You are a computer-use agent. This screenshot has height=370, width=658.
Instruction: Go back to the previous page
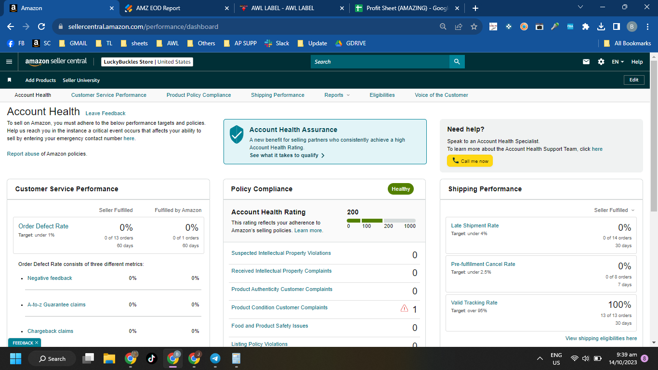(11, 26)
